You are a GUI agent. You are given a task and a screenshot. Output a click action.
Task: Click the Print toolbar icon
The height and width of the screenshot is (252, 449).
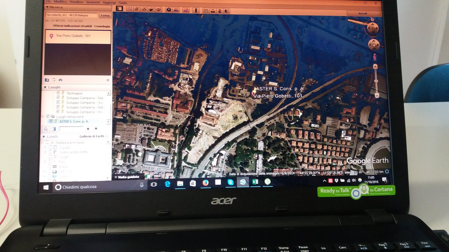coord(213,10)
